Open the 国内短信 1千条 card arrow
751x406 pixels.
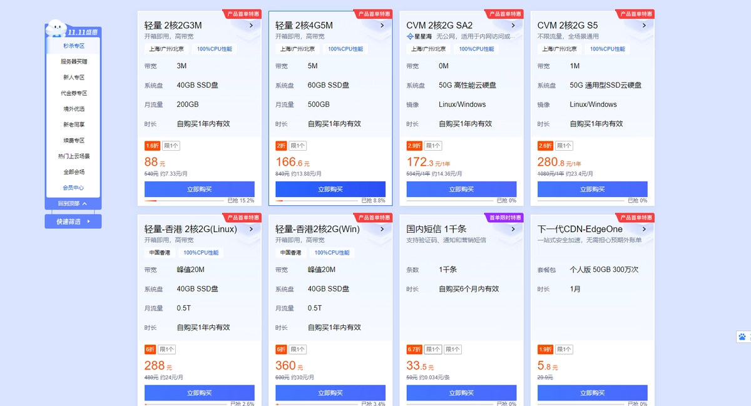pyautogui.click(x=513, y=230)
